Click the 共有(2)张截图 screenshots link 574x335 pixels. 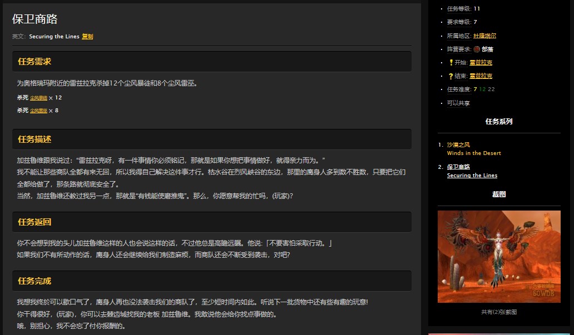pyautogui.click(x=498, y=312)
